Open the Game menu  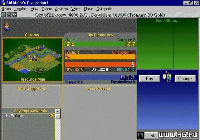click(x=6, y=9)
